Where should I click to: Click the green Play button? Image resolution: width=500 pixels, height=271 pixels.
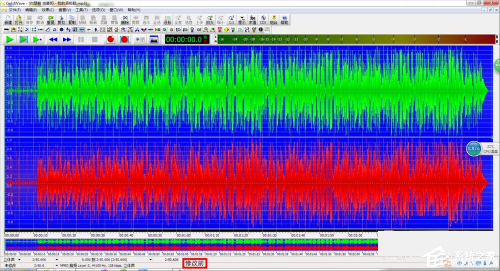pos(10,39)
